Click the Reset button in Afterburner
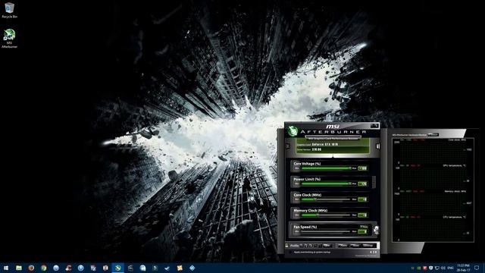Screen dimensions: 485x273 355,246
